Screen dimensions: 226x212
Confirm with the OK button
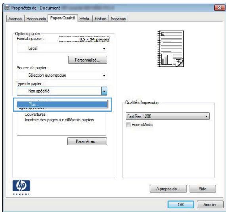pyautogui.click(x=181, y=204)
